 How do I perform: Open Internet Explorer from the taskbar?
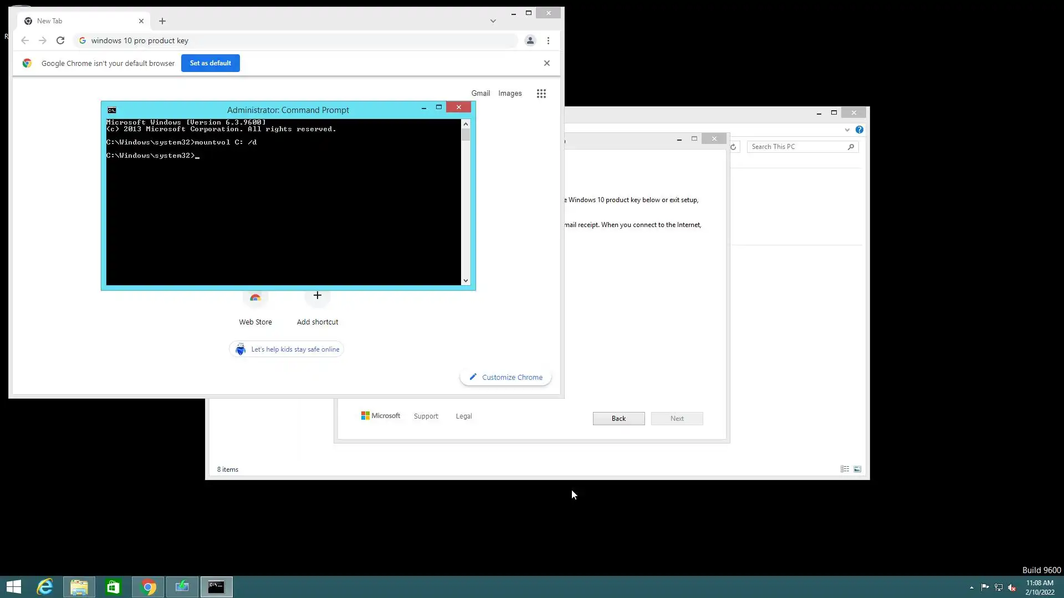[x=45, y=587]
